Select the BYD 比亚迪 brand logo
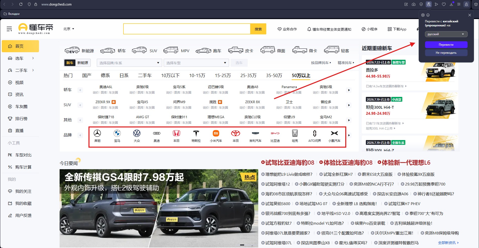This screenshot has width=479, height=248. coord(275,133)
